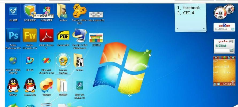Launch NEE VLS (Online V) icon
Viewport: 238px width, 107px height.
click(79, 86)
